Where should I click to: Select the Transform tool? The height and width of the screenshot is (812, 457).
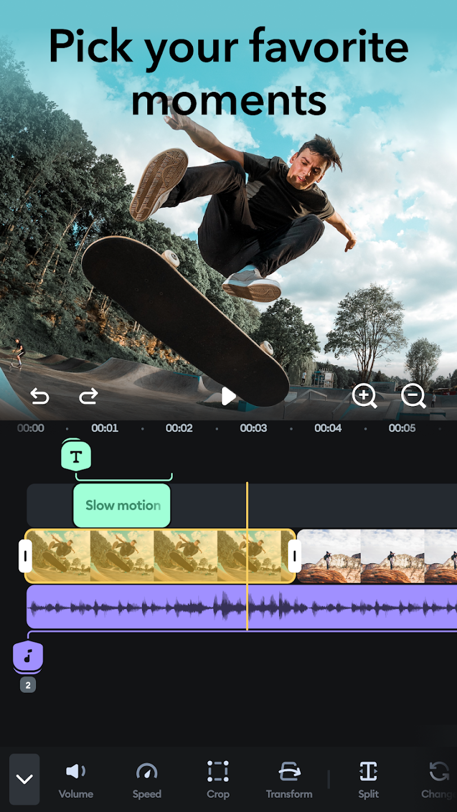tap(289, 779)
